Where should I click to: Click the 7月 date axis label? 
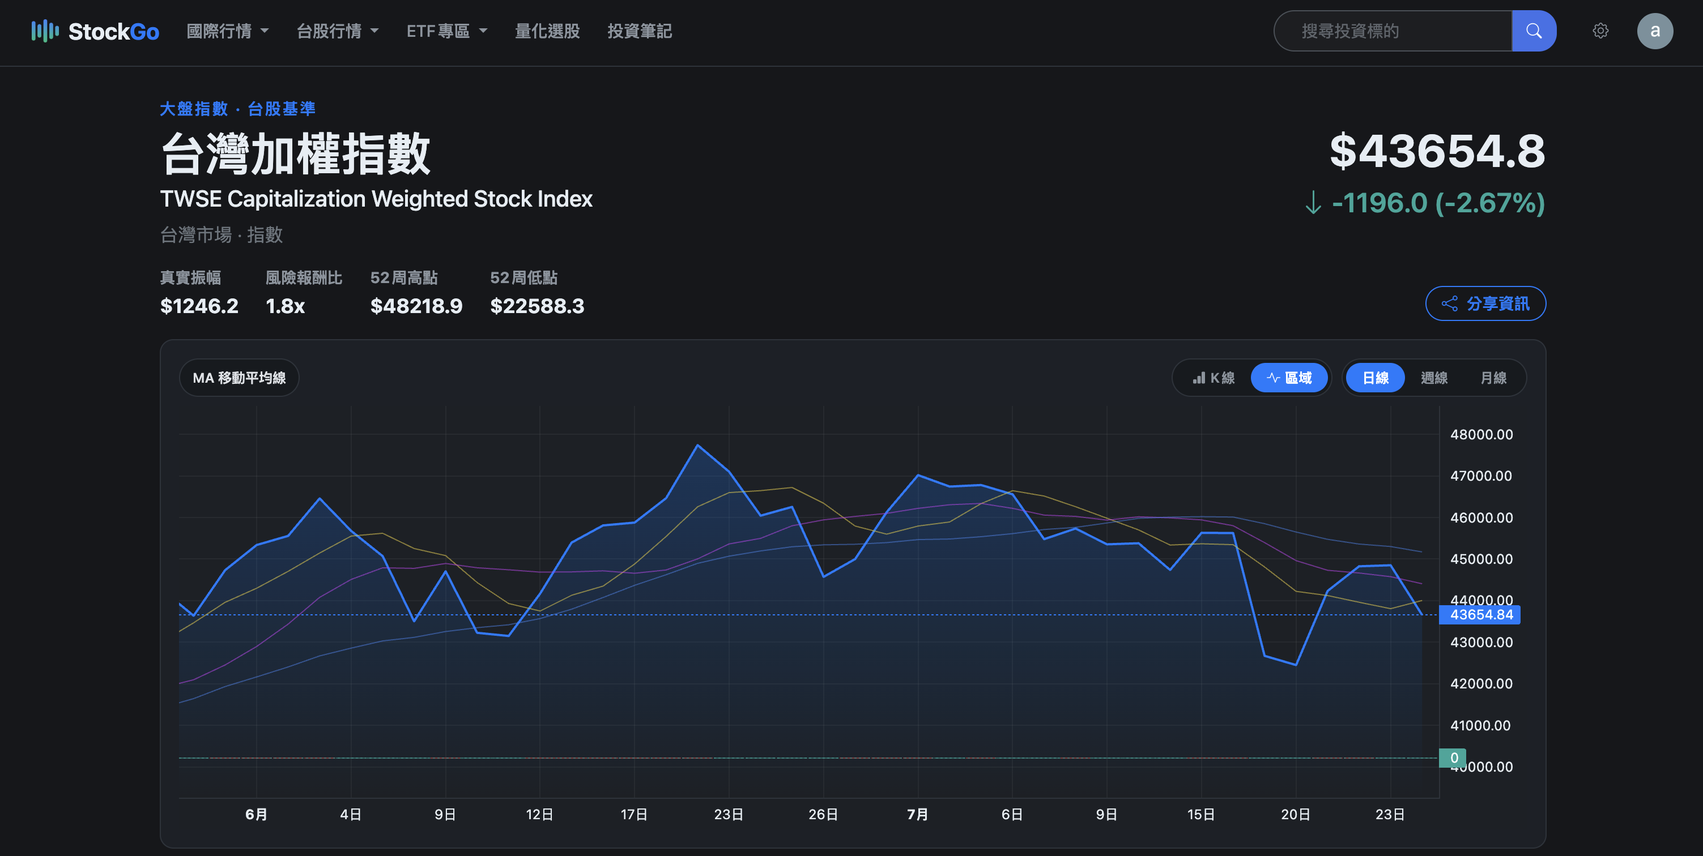click(918, 814)
